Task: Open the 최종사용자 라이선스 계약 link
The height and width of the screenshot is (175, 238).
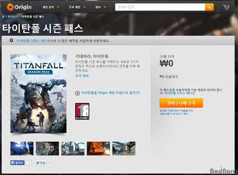Action: (x=174, y=114)
